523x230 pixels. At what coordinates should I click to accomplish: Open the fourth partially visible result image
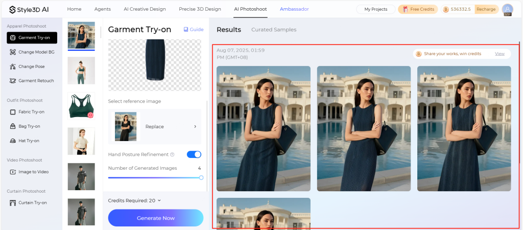[264, 214]
